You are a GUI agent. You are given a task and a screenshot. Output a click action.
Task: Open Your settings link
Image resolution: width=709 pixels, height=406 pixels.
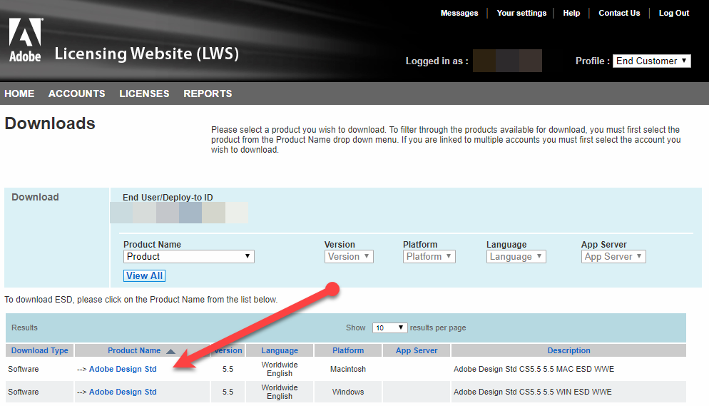point(521,13)
